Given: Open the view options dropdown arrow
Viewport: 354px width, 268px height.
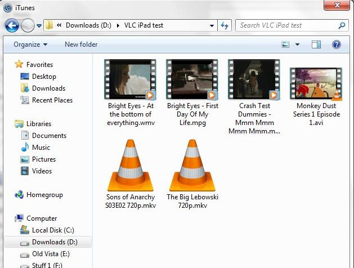Looking at the screenshot, I should click(298, 44).
